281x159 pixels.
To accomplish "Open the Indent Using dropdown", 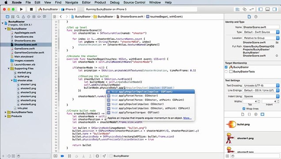I will (261, 96).
